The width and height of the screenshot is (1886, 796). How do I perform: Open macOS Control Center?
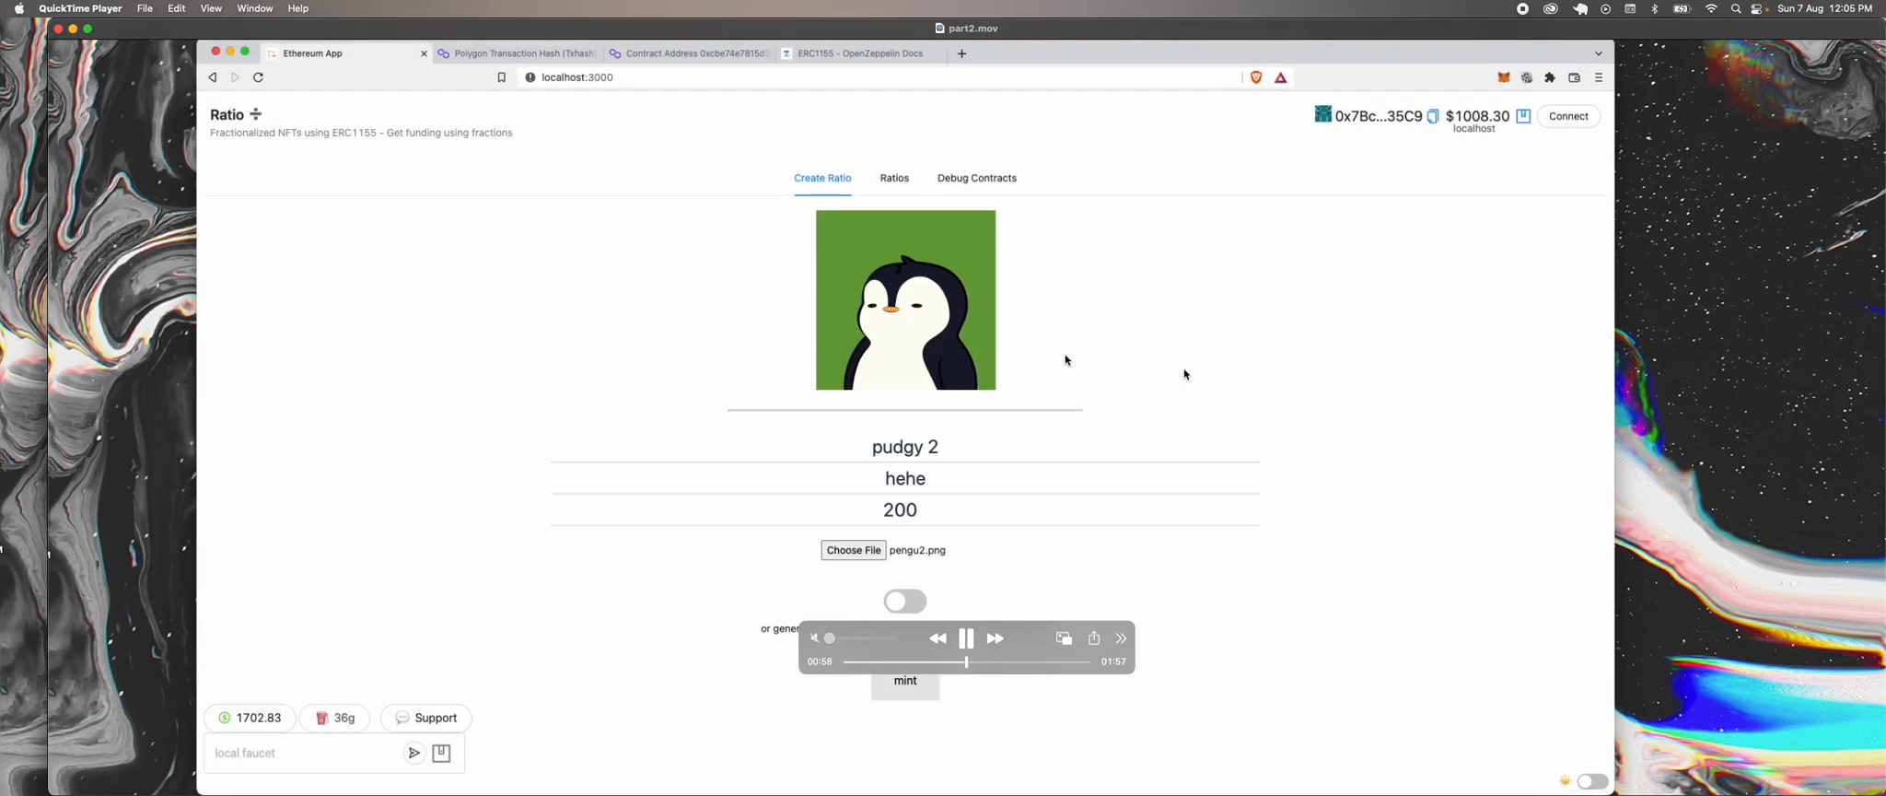click(1757, 8)
